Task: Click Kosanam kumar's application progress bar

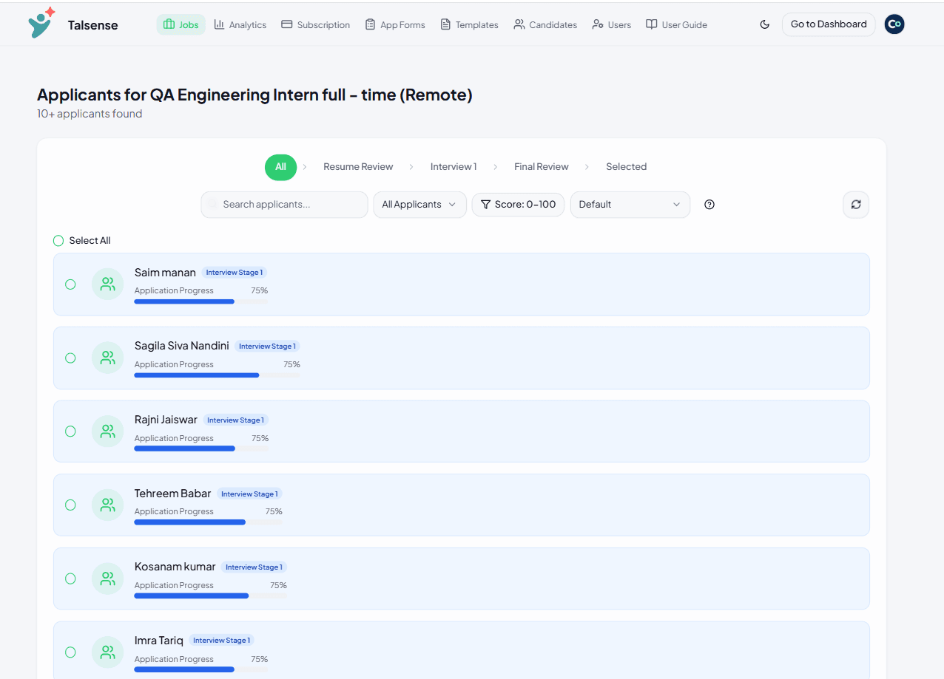Action: click(x=211, y=596)
